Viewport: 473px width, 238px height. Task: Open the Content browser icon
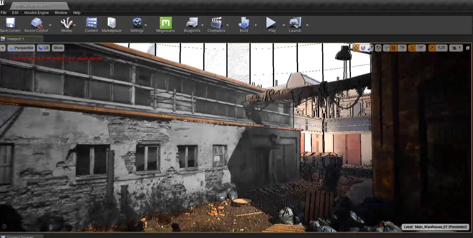point(91,25)
